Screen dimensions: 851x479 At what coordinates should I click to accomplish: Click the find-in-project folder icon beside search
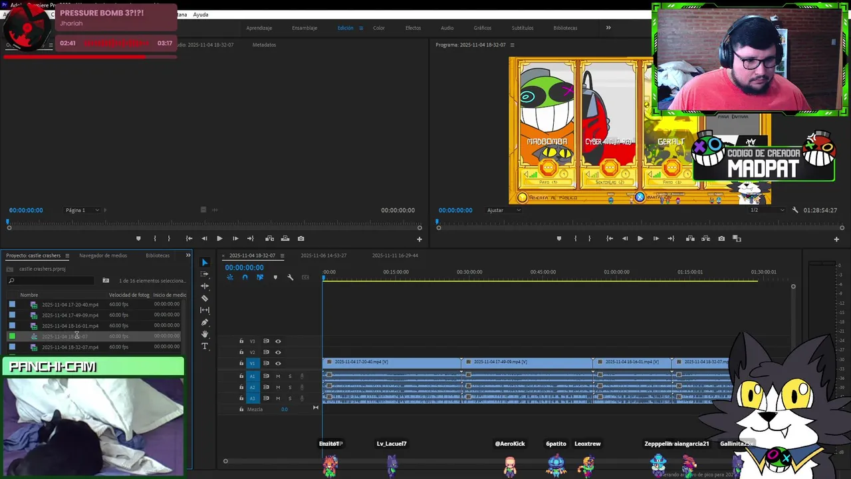tap(106, 281)
